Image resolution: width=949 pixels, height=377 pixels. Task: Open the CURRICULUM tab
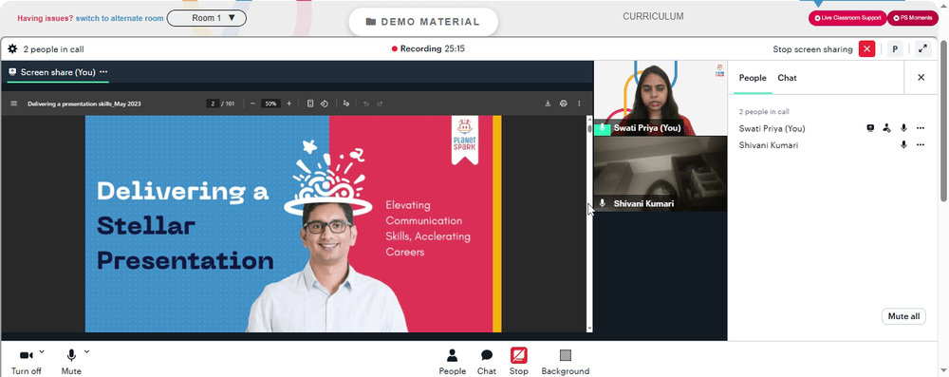click(x=653, y=16)
